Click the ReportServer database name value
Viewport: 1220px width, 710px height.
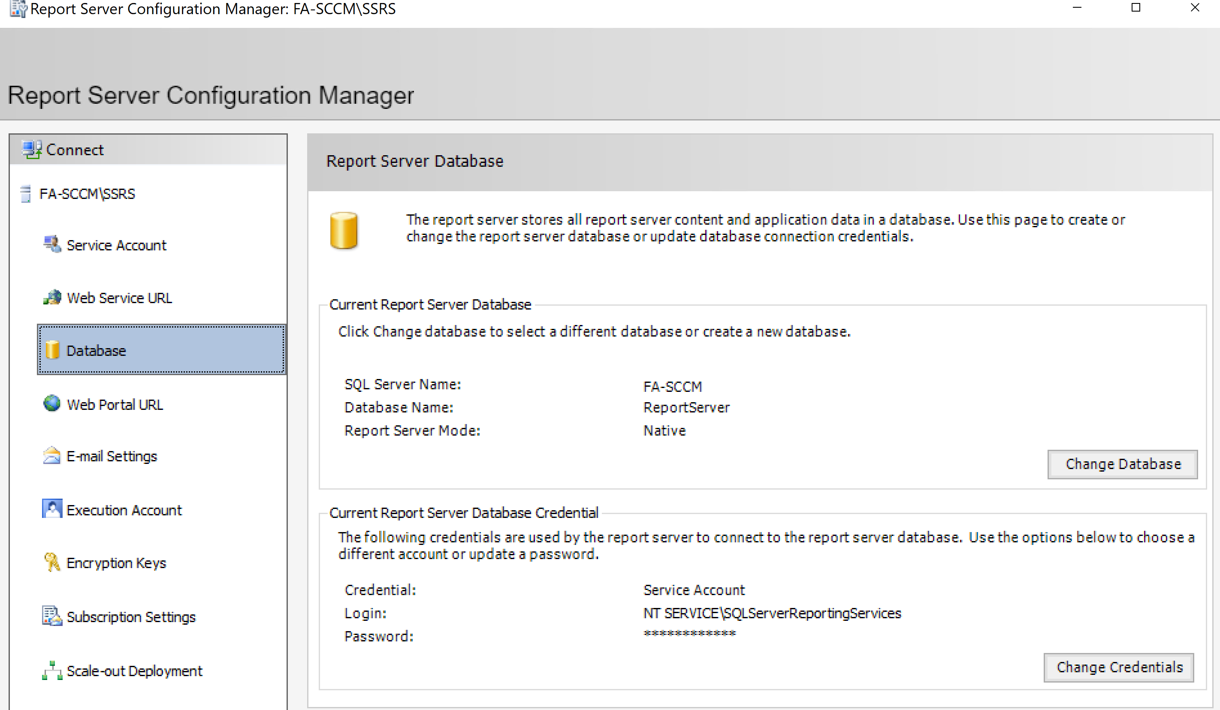(x=686, y=407)
